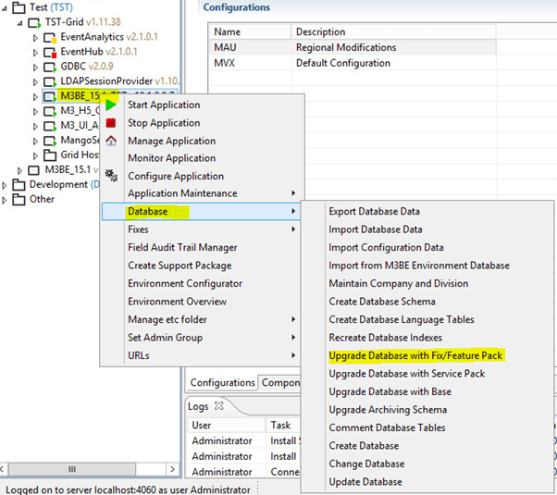Click the EventAnalytics application status icon

click(x=50, y=38)
